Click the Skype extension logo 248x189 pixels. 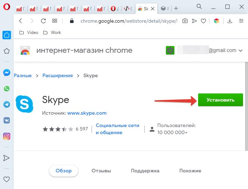24,104
